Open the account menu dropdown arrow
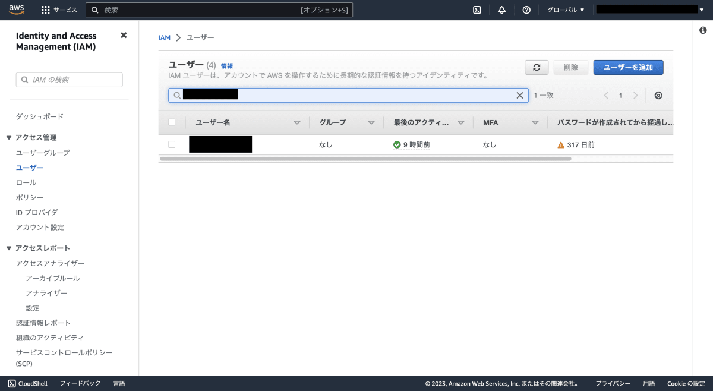 coord(703,10)
